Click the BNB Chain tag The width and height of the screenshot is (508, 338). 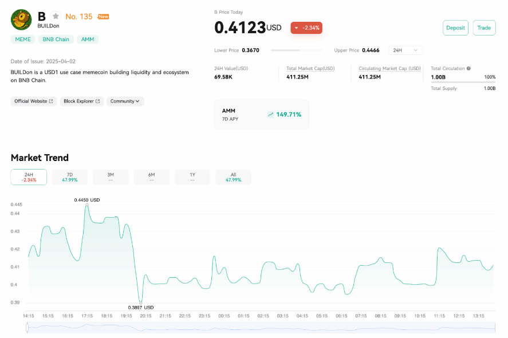coord(56,39)
